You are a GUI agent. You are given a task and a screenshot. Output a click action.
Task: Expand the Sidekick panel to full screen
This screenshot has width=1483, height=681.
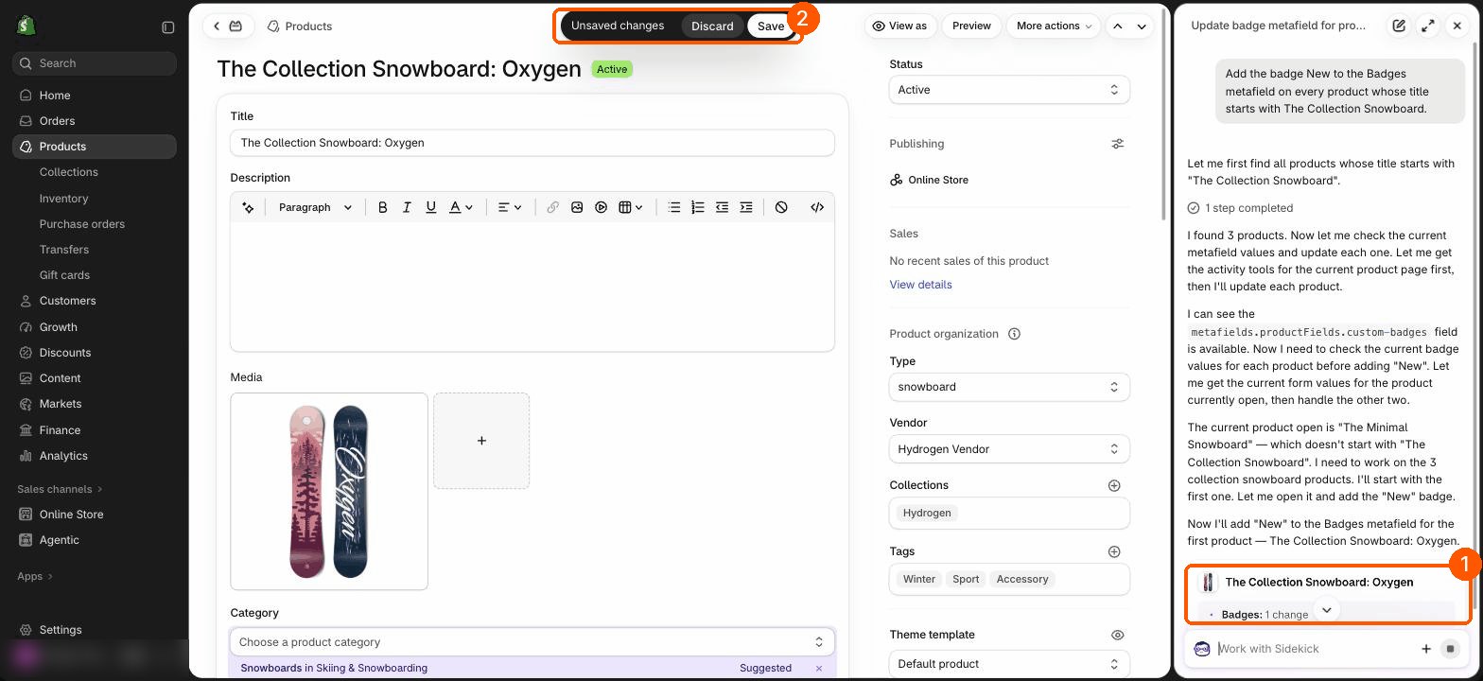pyautogui.click(x=1428, y=26)
